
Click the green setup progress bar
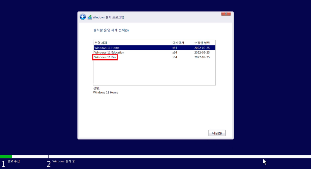tap(6, 157)
